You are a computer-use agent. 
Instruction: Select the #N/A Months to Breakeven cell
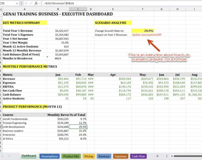click(58, 59)
